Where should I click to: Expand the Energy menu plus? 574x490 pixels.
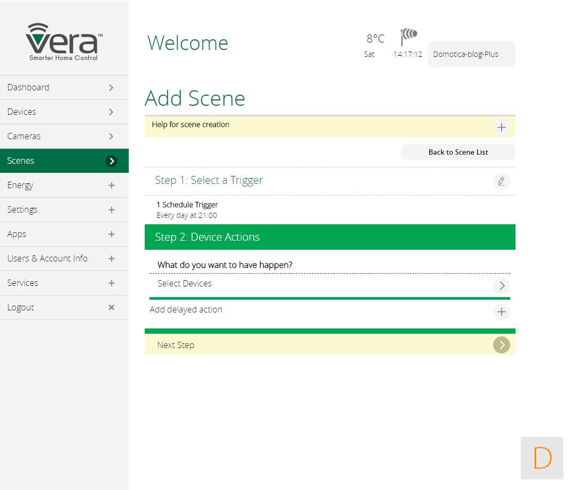click(x=111, y=185)
